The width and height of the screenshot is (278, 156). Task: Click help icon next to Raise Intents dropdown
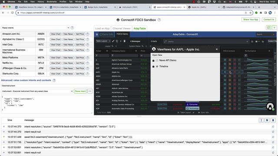coord(72,28)
